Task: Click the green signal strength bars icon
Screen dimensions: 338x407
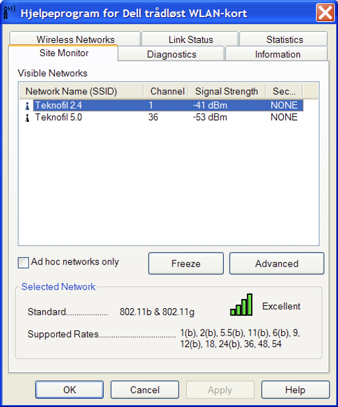Action: pyautogui.click(x=241, y=305)
